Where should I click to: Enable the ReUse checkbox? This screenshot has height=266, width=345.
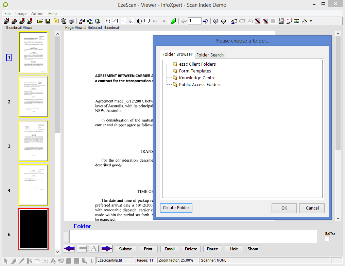[x=327, y=239]
